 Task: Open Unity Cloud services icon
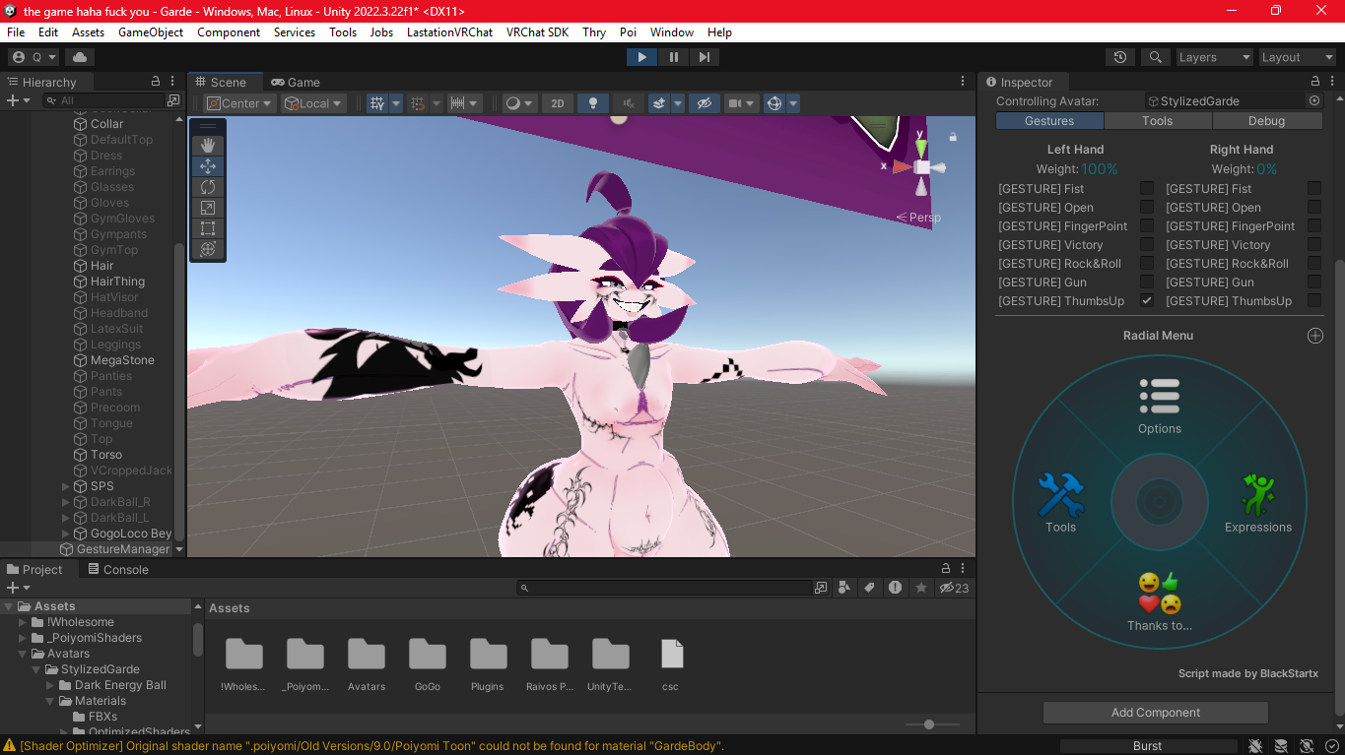(x=80, y=57)
